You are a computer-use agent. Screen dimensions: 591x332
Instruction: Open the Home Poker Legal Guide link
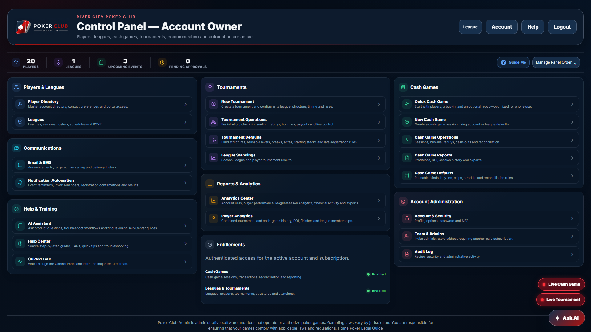pyautogui.click(x=360, y=328)
